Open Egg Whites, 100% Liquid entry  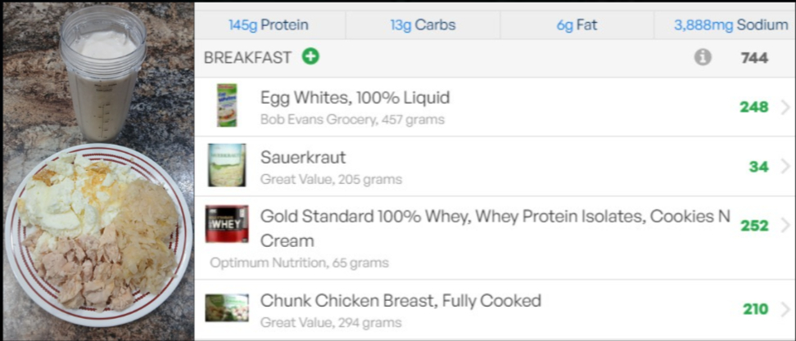tap(355, 98)
